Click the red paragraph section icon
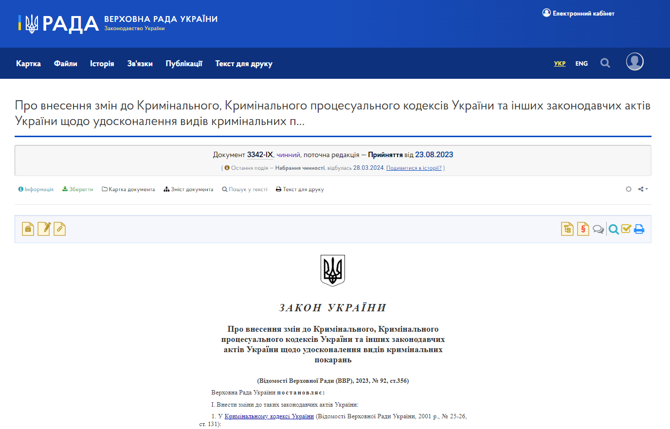Image resolution: width=670 pixels, height=429 pixels. tap(583, 229)
